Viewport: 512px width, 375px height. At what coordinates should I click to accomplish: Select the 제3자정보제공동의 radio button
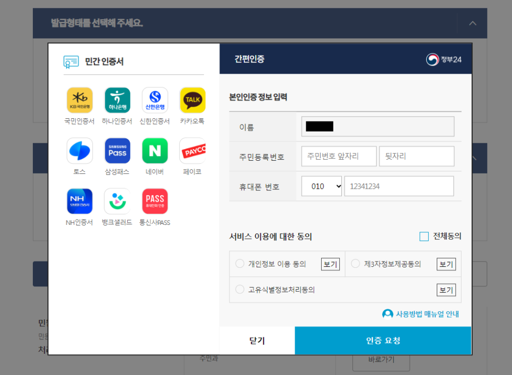point(355,264)
